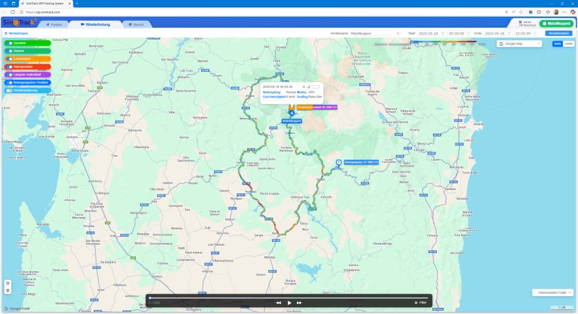
Task: Click the MatsMopped vehicle marker on the map
Action: tap(291, 114)
